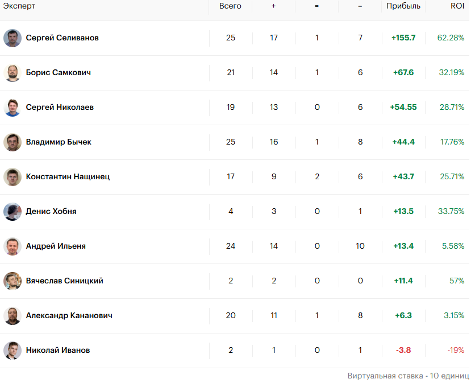Click Сергей Селиванов's profit value +155.7
Screen dimensions: 475x383
pyautogui.click(x=403, y=38)
